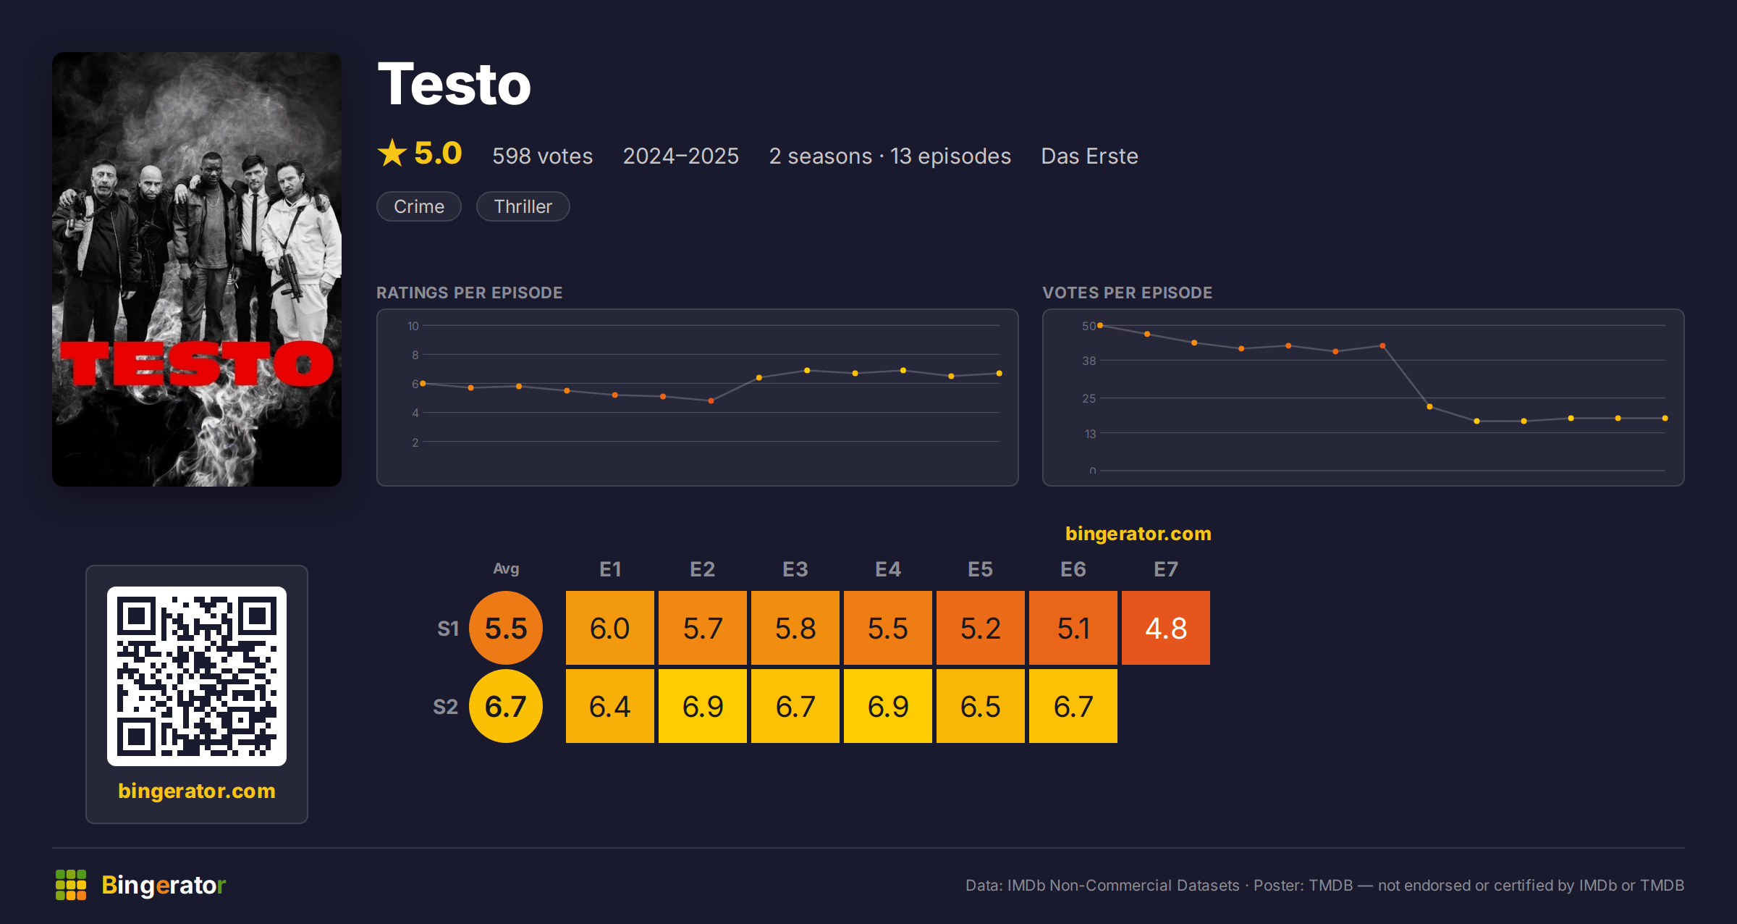Select the S2 E1 cell rated 6.4

610,706
